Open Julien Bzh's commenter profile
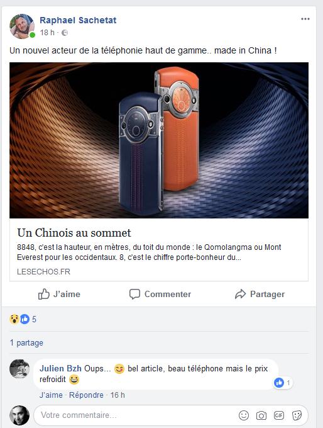 [x=60, y=368]
